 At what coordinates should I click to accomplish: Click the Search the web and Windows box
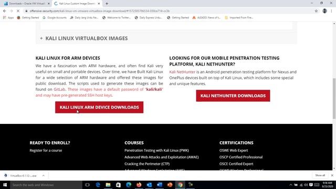(x=46, y=185)
